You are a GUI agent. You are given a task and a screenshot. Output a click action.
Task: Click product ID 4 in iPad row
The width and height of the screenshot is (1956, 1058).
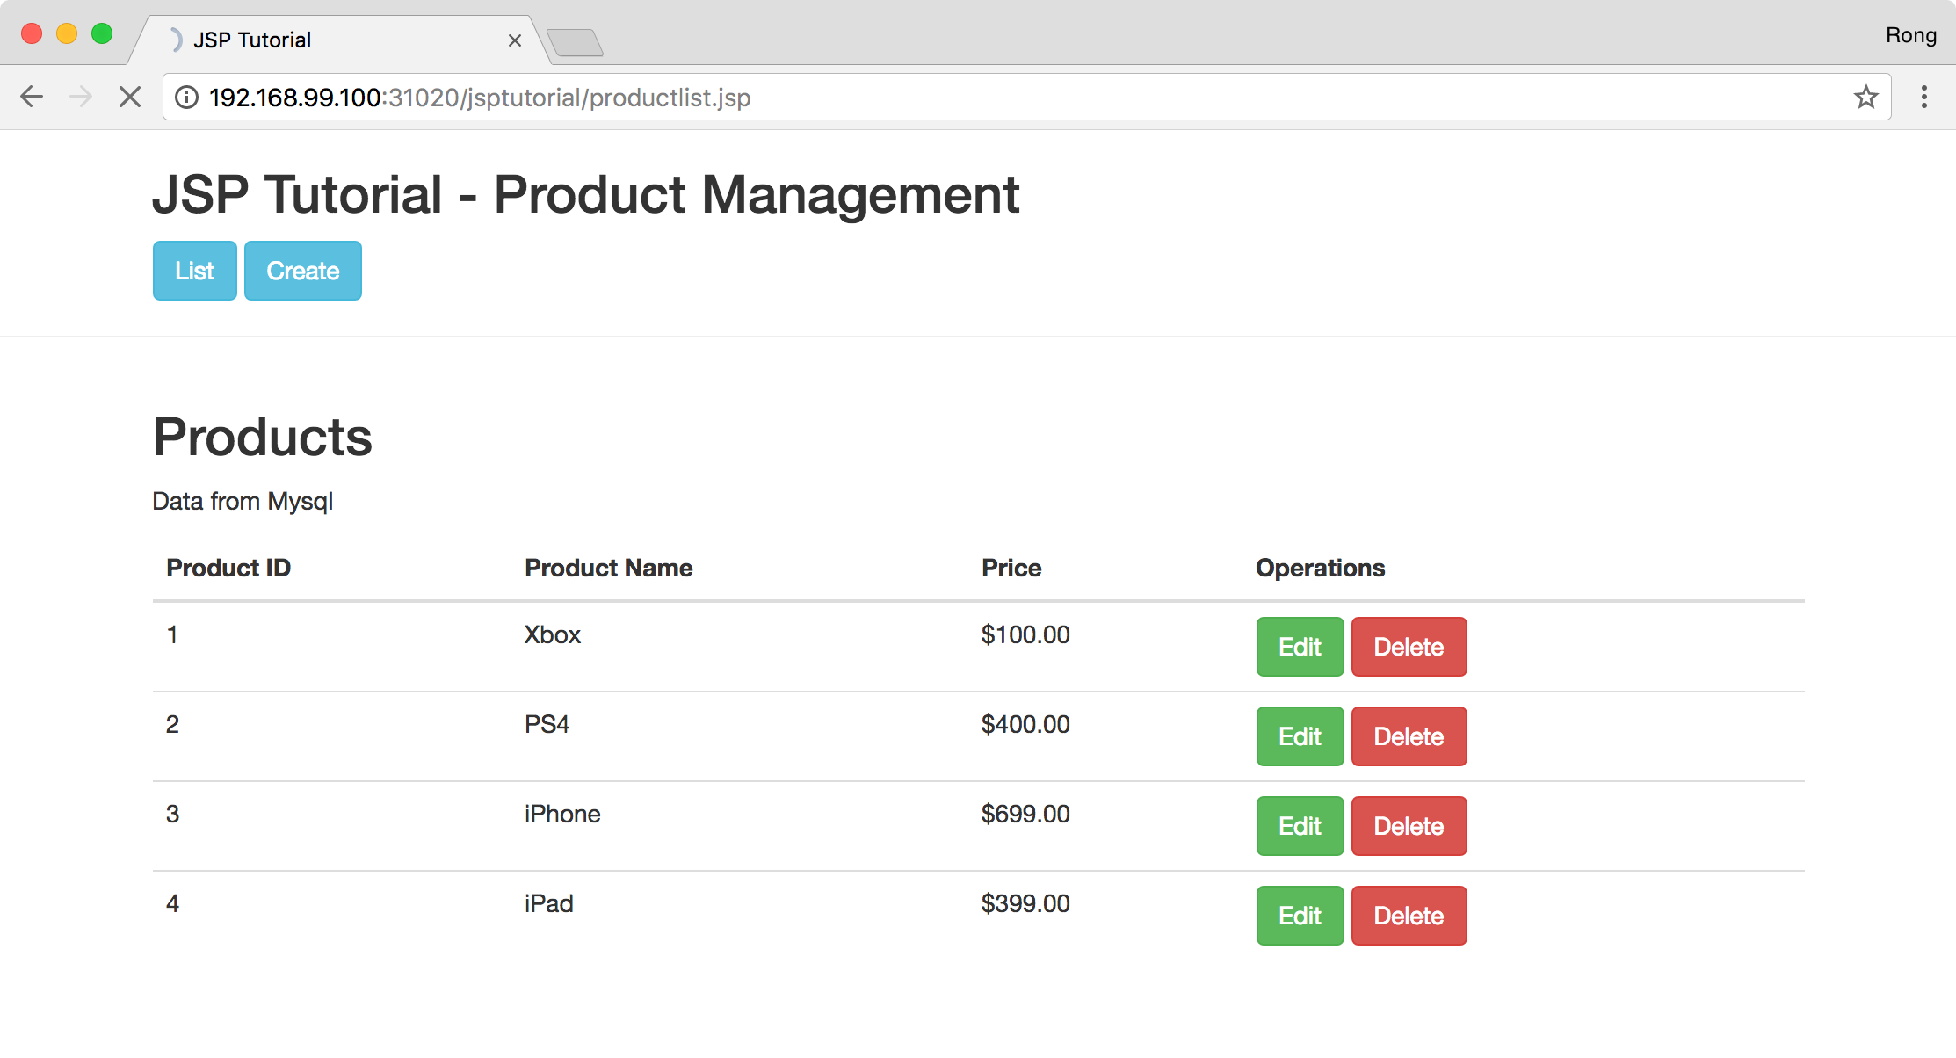coord(172,903)
